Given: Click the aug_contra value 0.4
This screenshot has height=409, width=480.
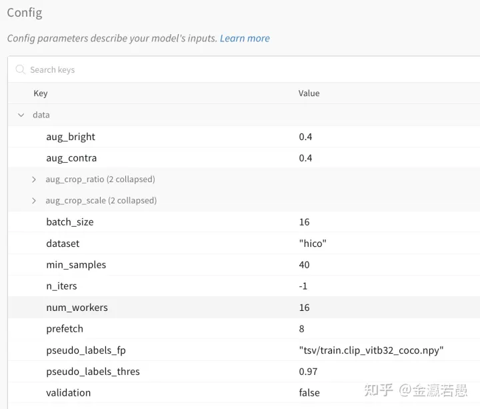Looking at the screenshot, I should tap(305, 158).
